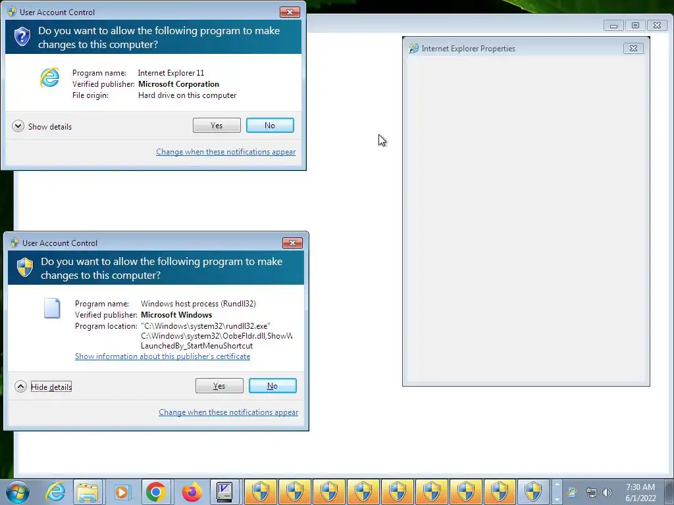Select the Microsoft Windows publisher text

click(x=176, y=315)
